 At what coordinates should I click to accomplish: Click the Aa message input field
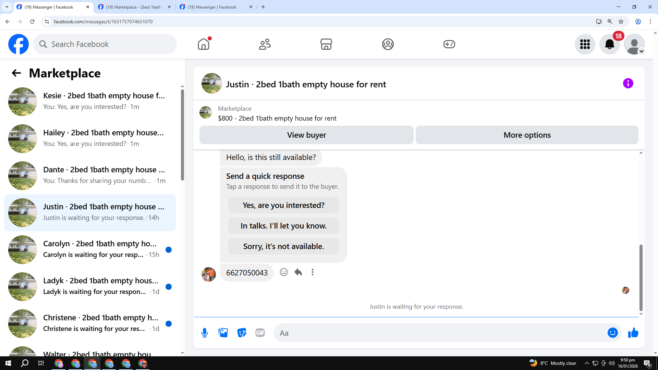pyautogui.click(x=439, y=333)
